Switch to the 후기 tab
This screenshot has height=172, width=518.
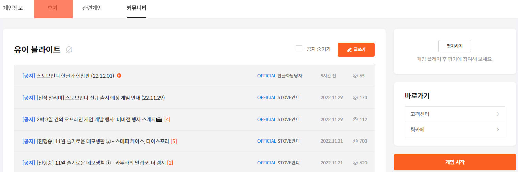pos(53,8)
